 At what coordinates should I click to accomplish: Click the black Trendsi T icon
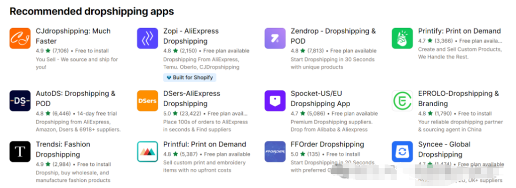(20, 152)
